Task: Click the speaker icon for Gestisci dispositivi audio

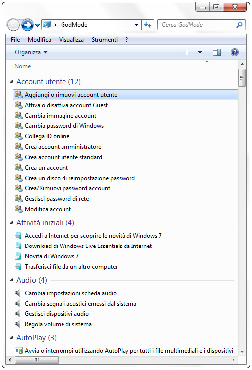Action: click(x=18, y=314)
